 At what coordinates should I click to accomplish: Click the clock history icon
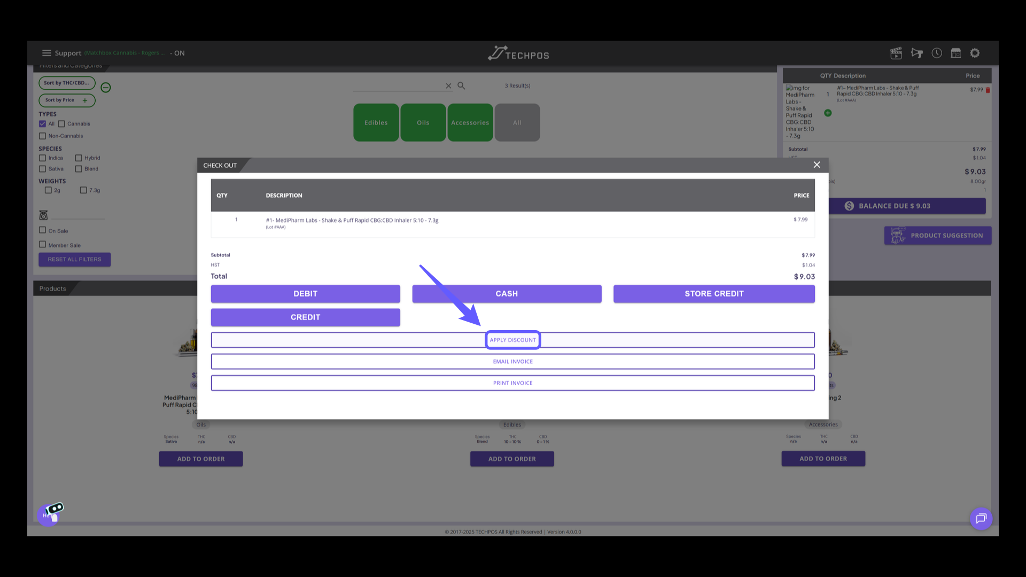point(937,53)
